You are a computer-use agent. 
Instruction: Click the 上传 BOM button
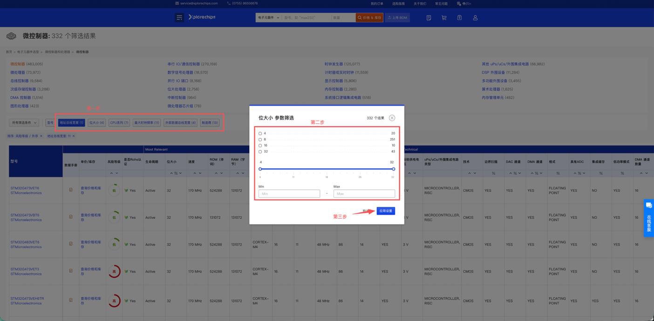coord(397,18)
